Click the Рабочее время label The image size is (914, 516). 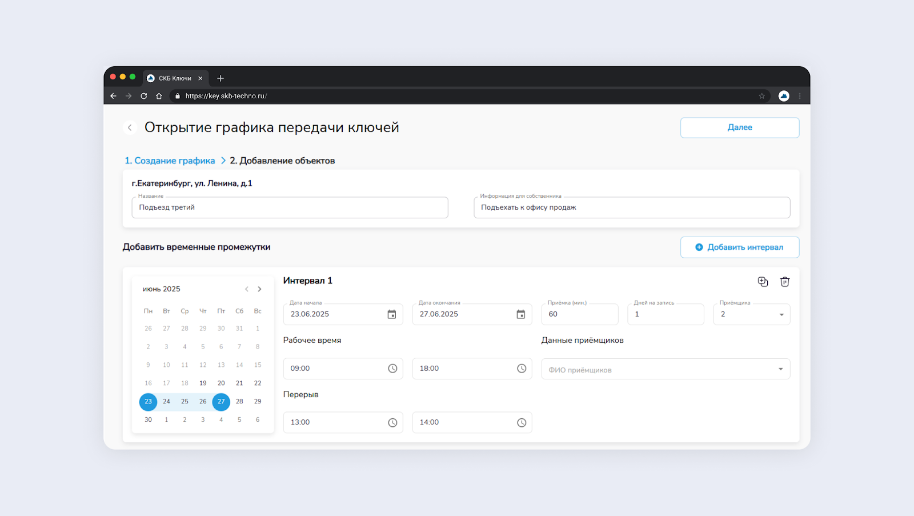[x=312, y=340]
